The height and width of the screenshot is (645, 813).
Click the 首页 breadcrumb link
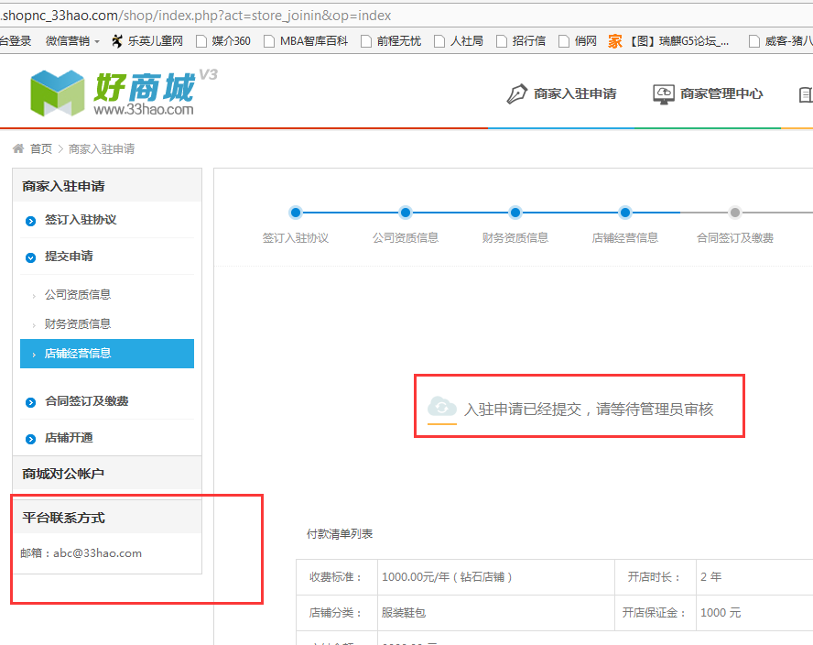pyautogui.click(x=41, y=149)
